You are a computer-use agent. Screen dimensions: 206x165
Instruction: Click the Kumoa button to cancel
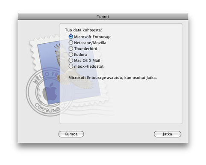pos(71,134)
